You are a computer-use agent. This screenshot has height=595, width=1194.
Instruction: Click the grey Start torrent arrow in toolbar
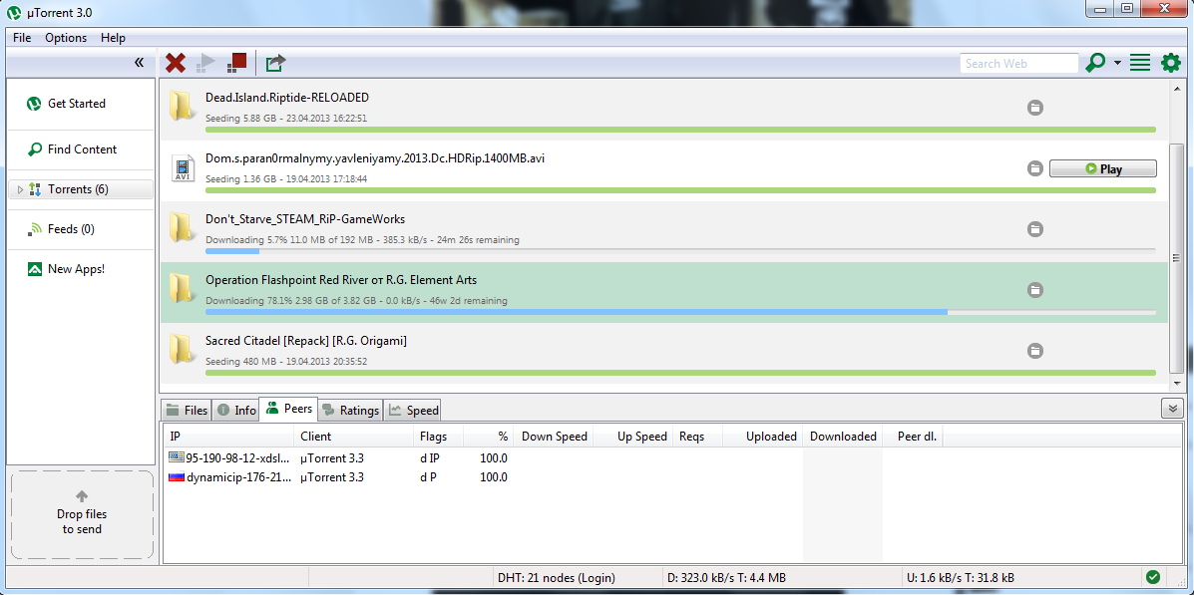tap(205, 63)
